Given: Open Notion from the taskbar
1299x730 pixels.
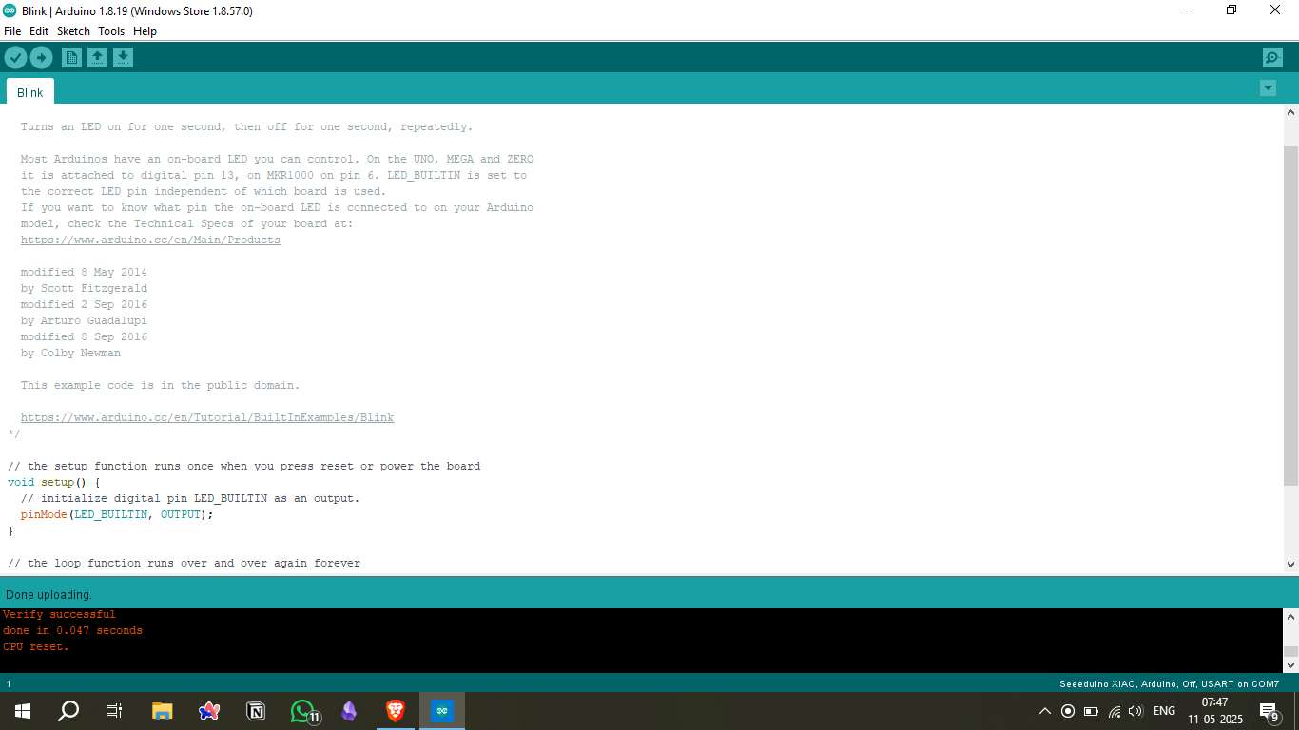Looking at the screenshot, I should coord(256,711).
